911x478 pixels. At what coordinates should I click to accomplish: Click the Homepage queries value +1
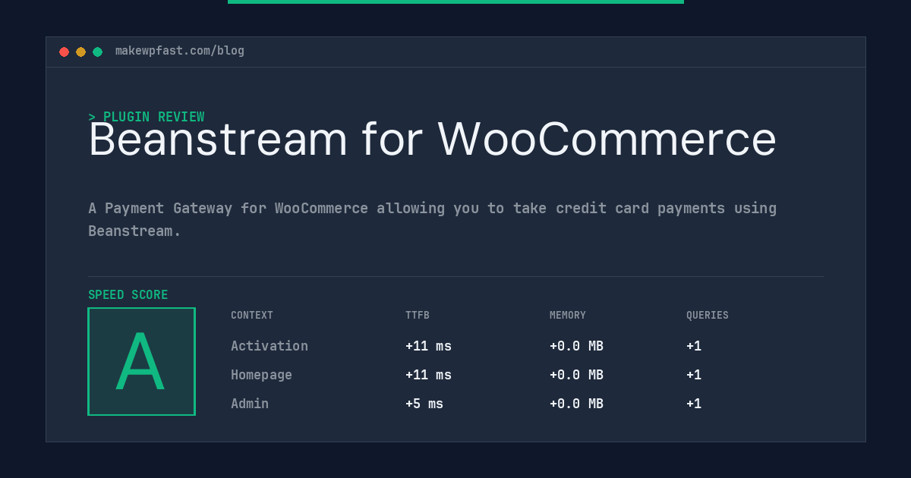(x=694, y=375)
